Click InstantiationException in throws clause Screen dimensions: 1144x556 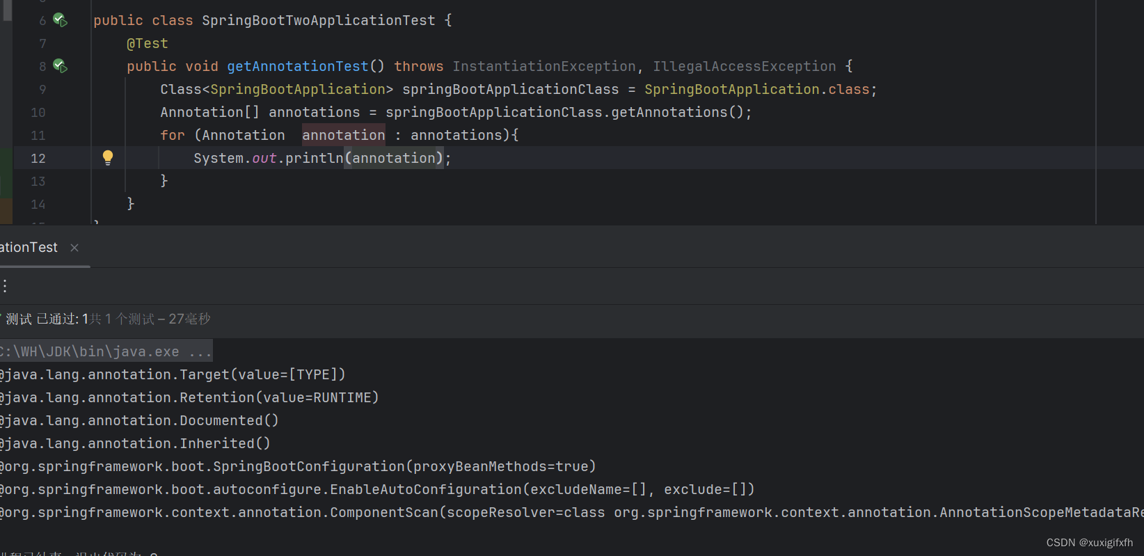click(544, 66)
